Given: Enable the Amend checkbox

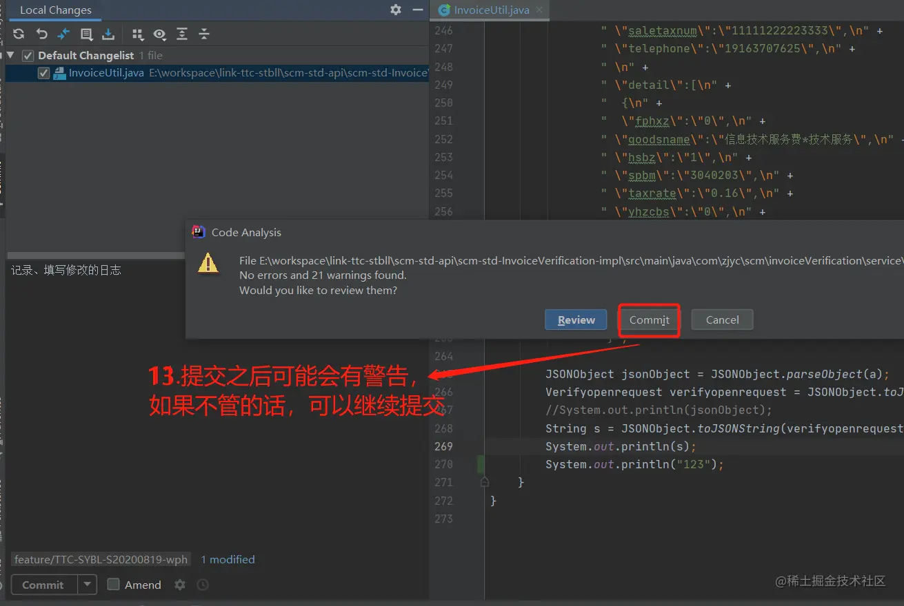Looking at the screenshot, I should 113,585.
